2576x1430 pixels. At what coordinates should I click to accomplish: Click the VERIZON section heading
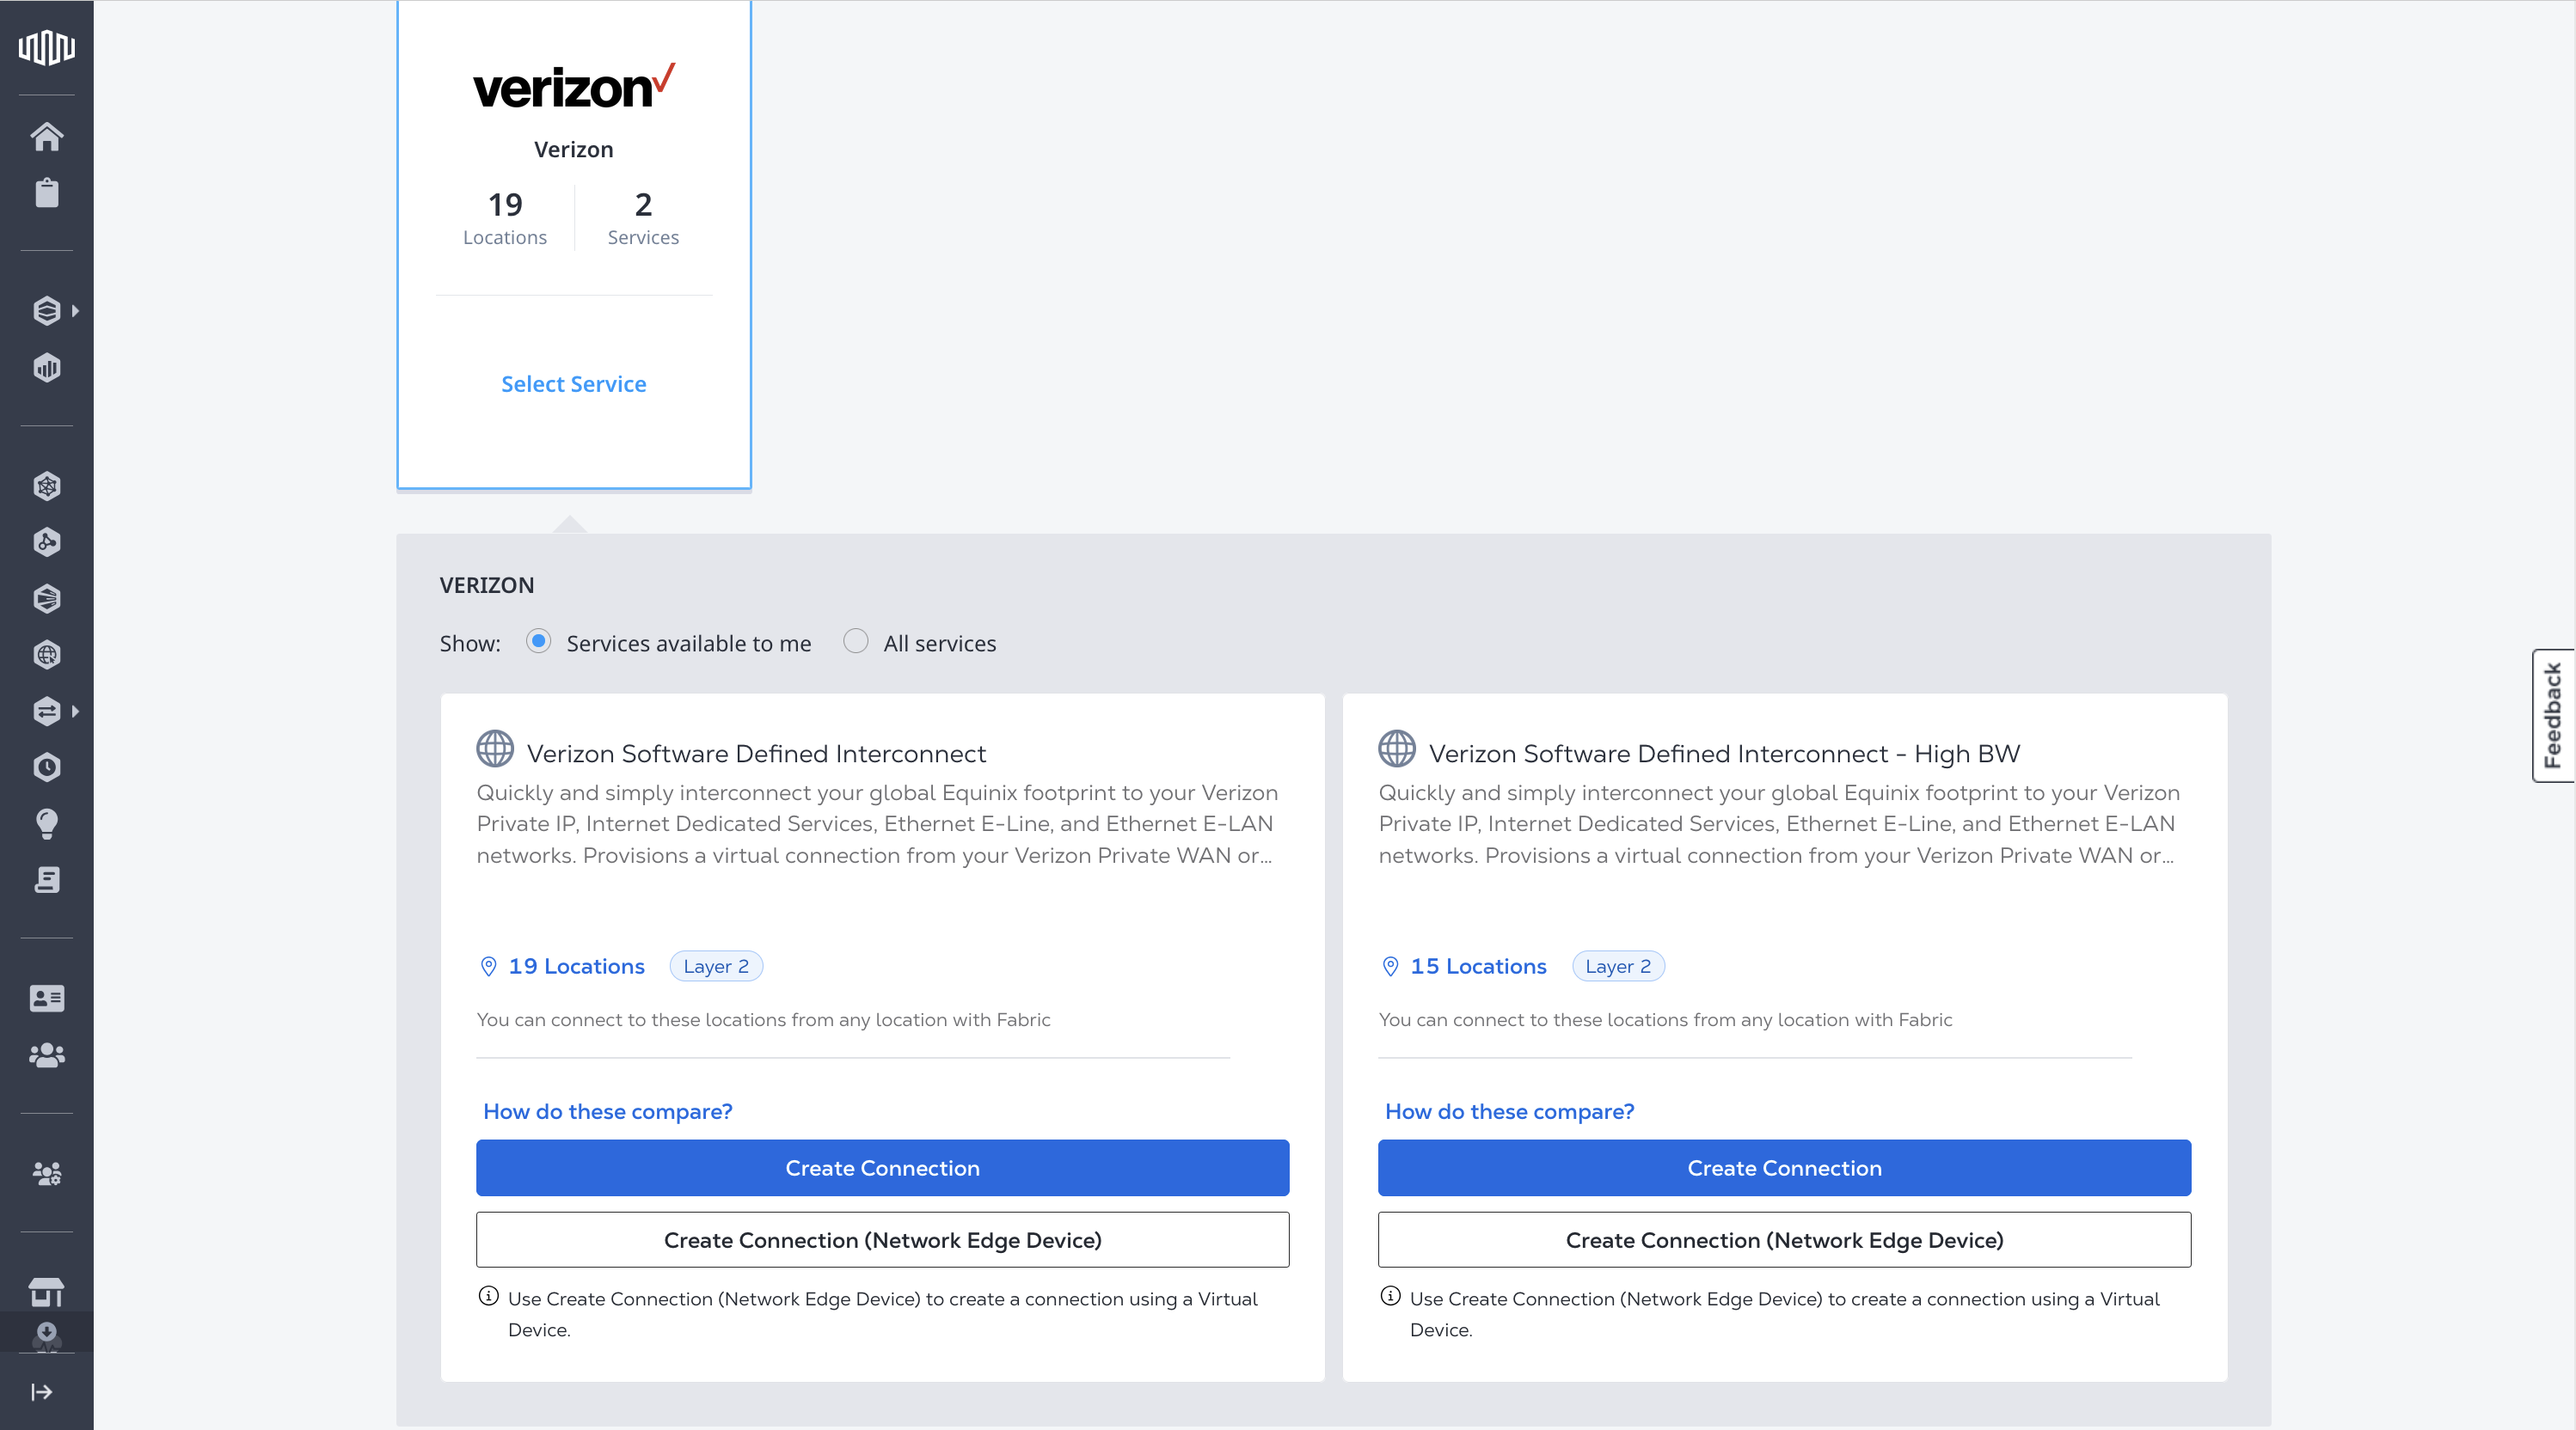click(487, 584)
